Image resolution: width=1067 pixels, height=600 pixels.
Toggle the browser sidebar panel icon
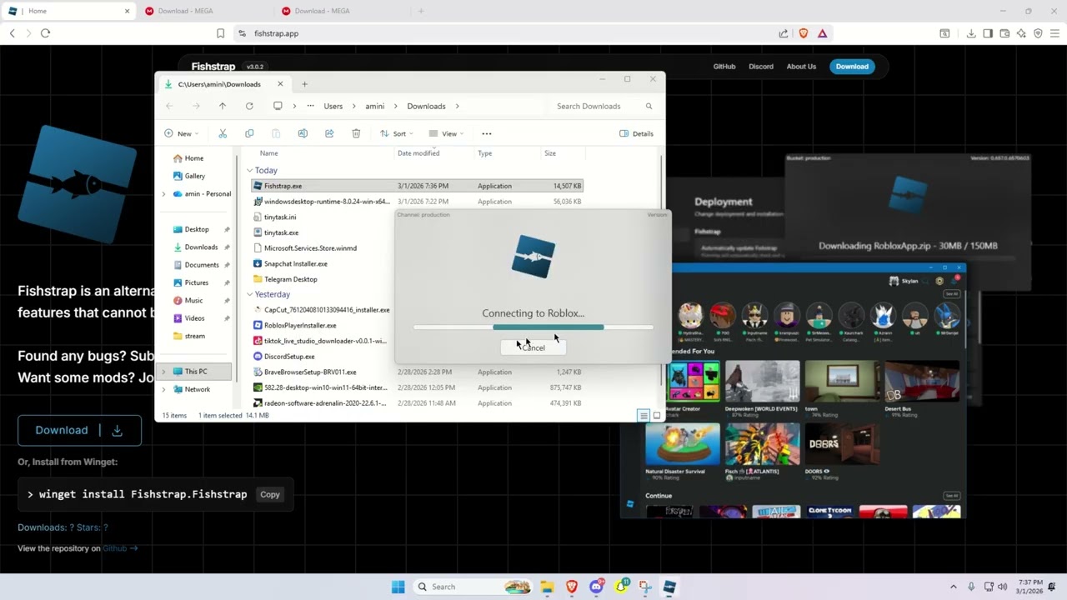pos(988,33)
